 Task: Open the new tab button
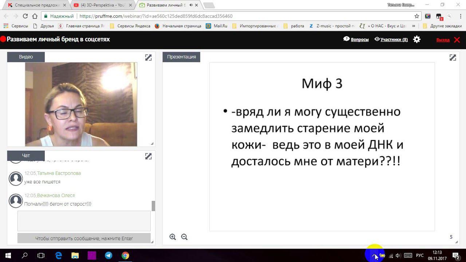209,5
